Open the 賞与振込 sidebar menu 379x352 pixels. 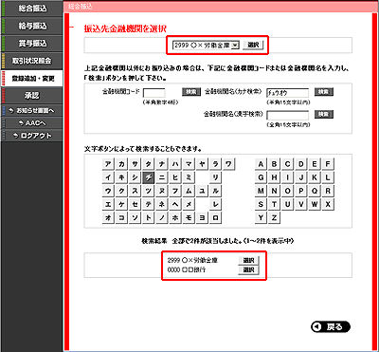pyautogui.click(x=32, y=44)
